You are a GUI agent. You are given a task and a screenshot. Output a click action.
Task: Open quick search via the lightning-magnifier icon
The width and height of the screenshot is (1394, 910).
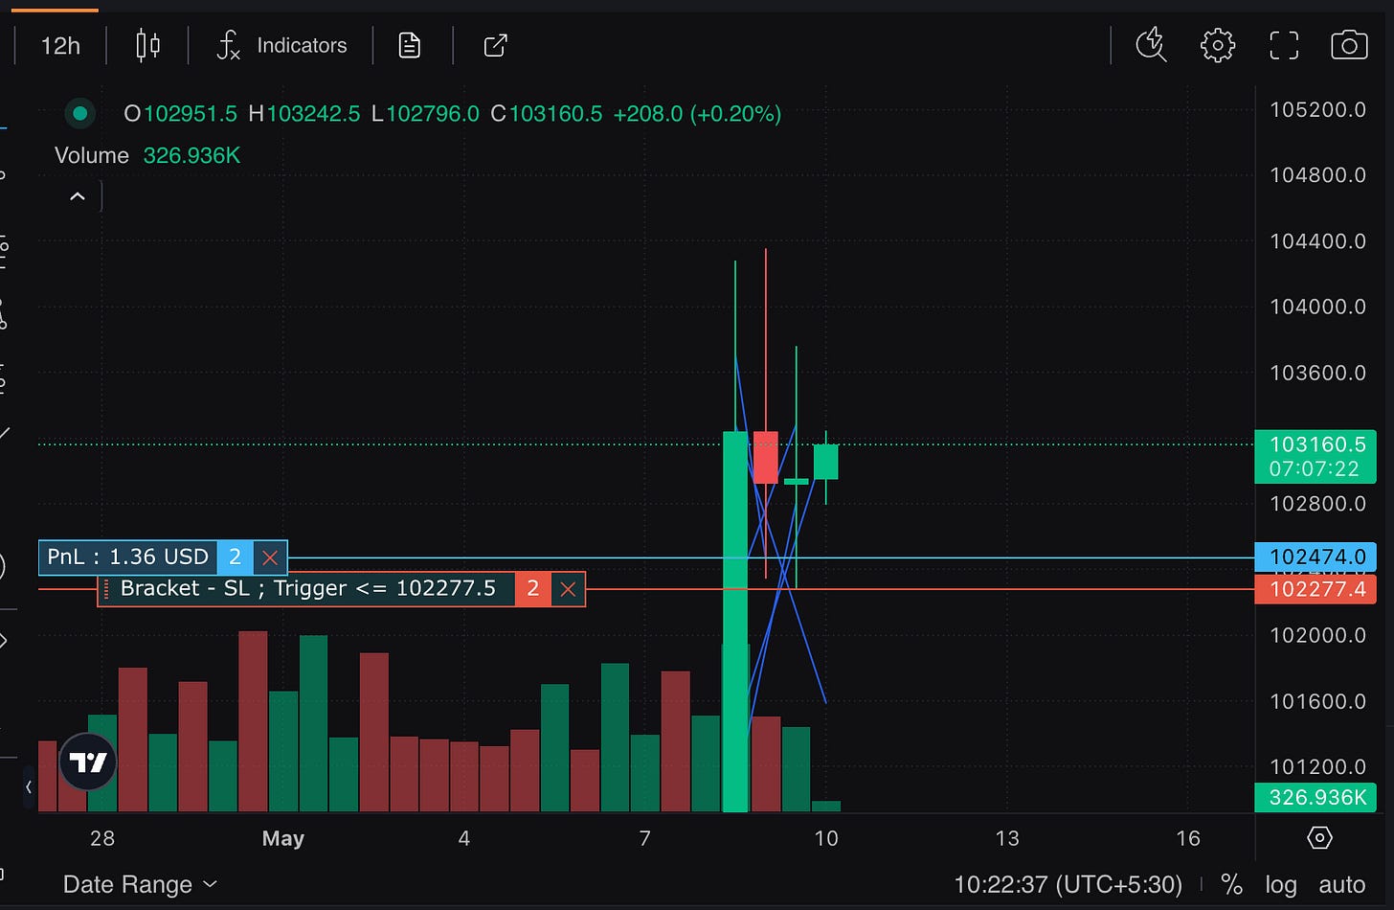click(x=1151, y=44)
